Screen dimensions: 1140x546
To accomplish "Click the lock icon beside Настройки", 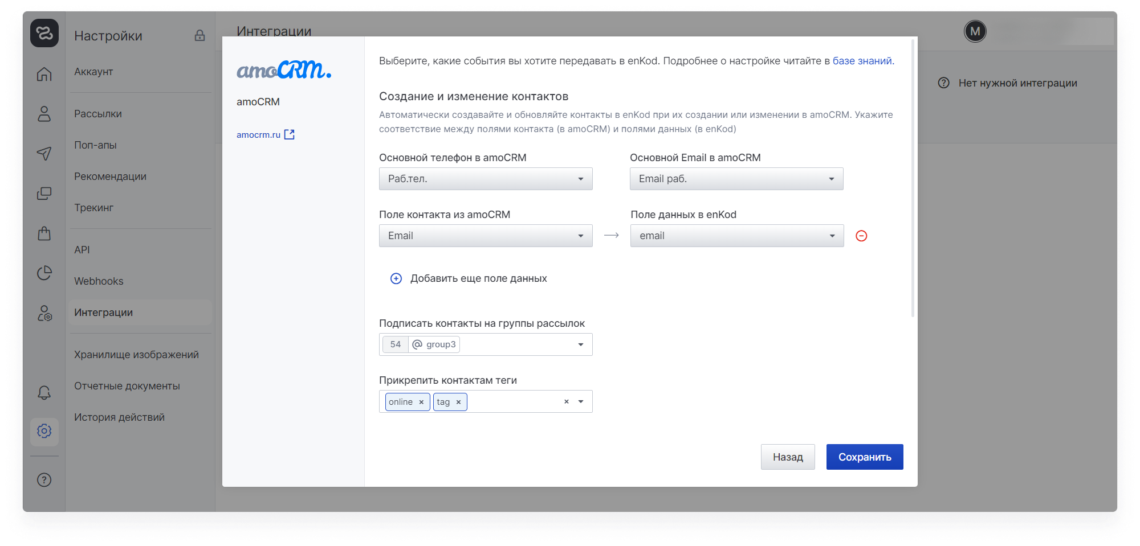I will [199, 35].
